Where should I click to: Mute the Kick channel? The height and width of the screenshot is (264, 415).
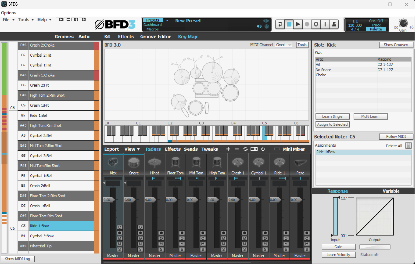[120, 244]
